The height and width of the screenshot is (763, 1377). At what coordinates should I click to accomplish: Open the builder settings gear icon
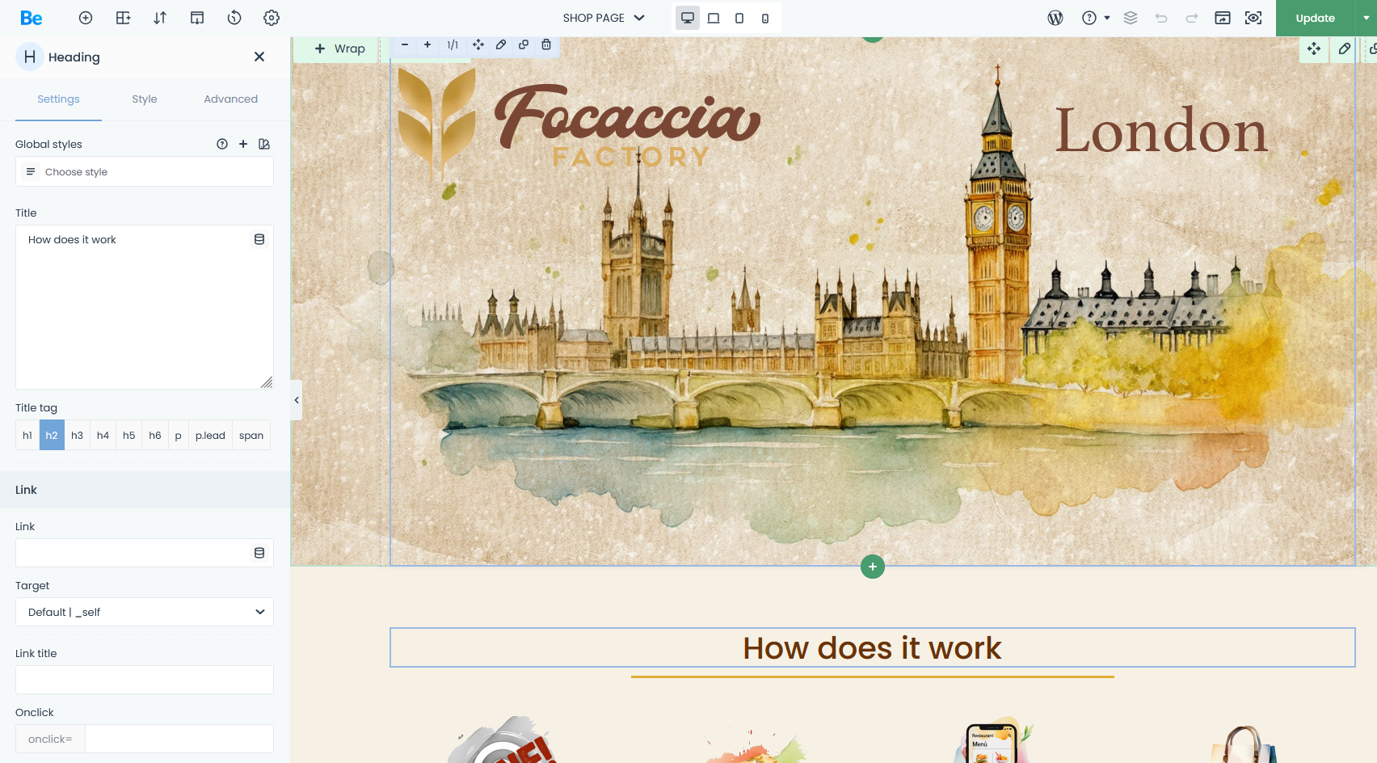272,18
